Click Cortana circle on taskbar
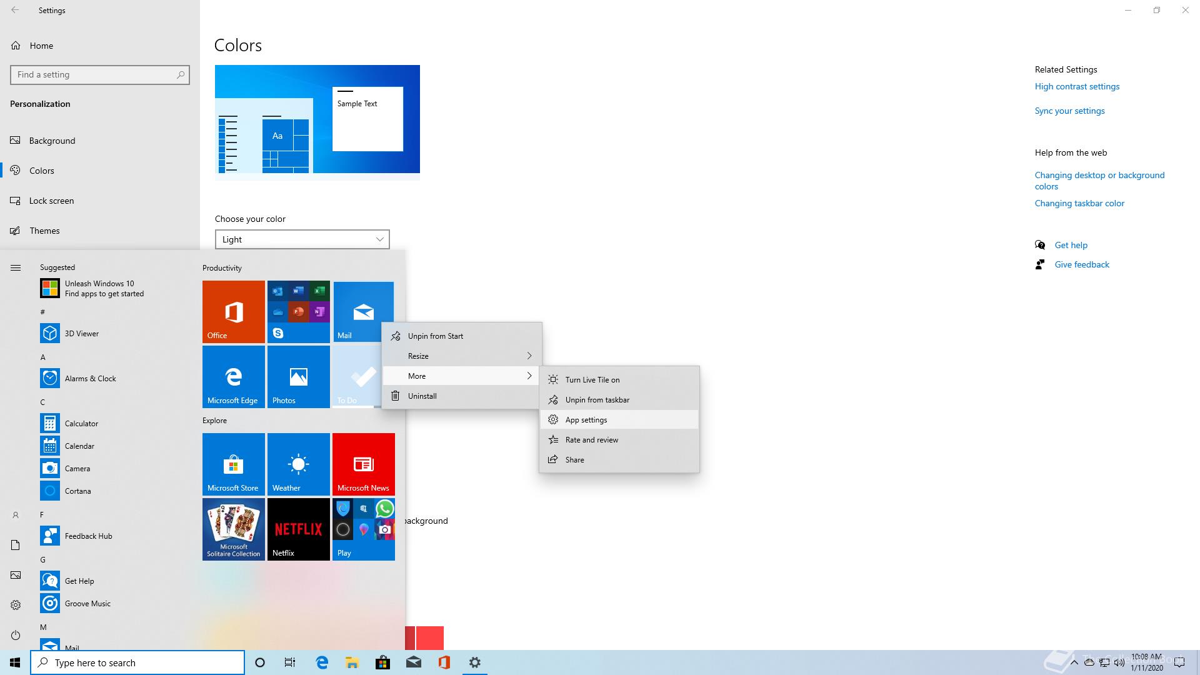The height and width of the screenshot is (675, 1200). pos(260,662)
